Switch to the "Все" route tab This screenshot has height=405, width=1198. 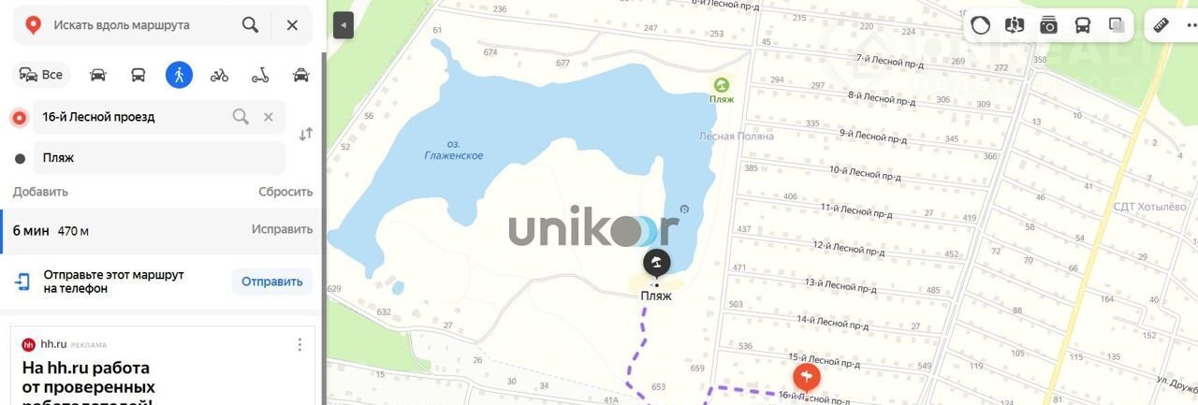pos(40,75)
